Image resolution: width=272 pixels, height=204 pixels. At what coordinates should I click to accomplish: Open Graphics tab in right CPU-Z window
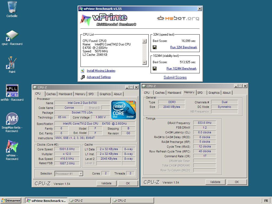[214, 93]
